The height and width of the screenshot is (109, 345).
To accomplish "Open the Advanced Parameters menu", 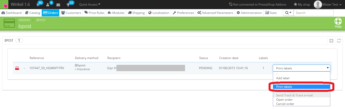I will click(x=215, y=13).
